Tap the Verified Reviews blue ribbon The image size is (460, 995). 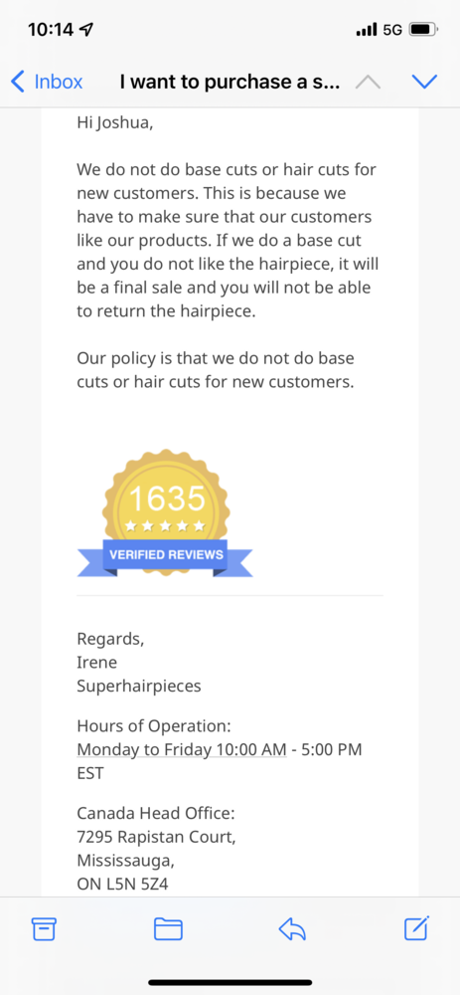point(165,556)
